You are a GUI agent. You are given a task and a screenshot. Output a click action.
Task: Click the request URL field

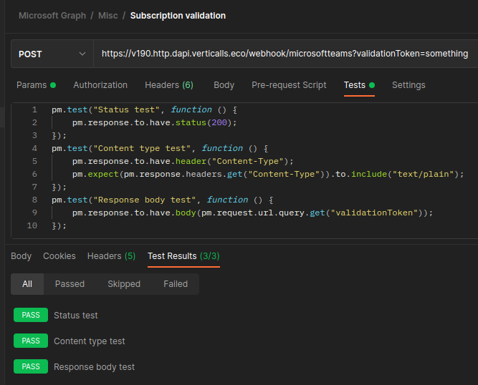[285, 54]
